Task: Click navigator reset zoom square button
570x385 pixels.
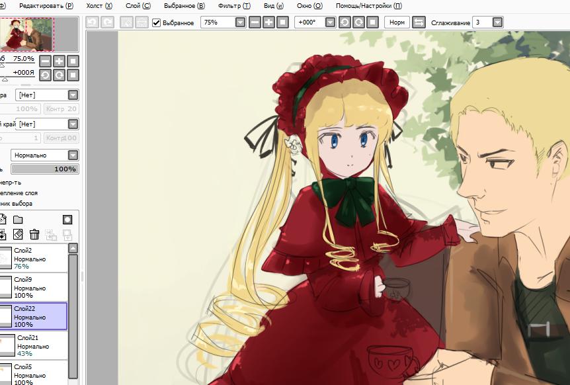Action: 73,62
